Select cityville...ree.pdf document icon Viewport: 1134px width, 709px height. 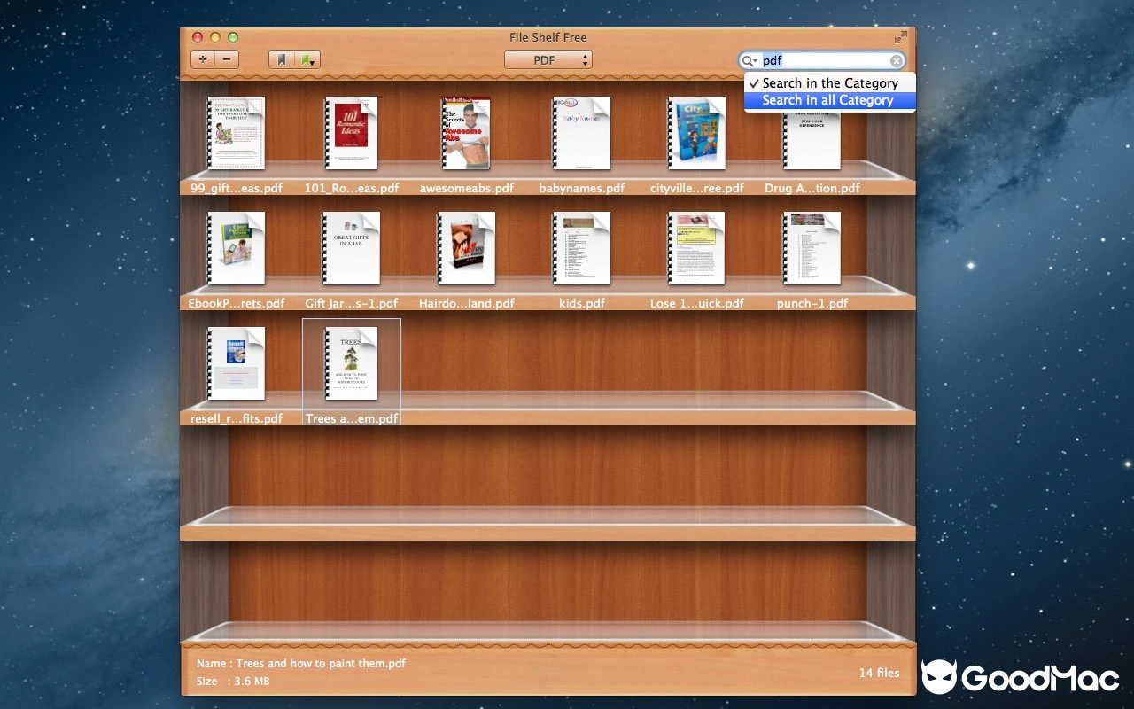click(x=696, y=133)
